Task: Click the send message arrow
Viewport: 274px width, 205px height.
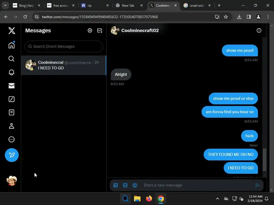Action: pos(257,185)
